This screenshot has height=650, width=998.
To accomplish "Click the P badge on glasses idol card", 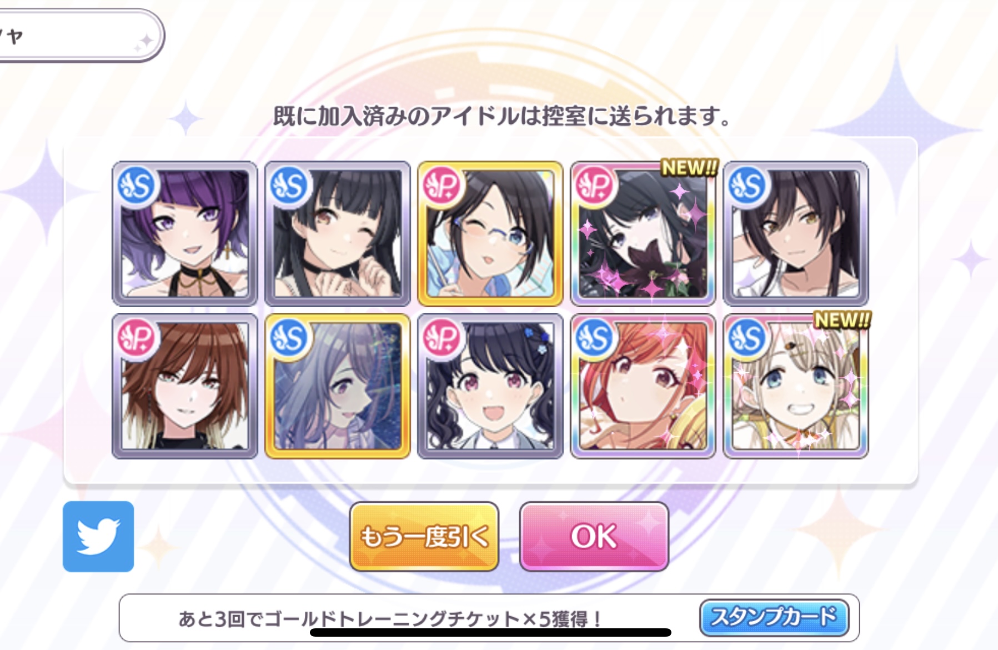I will pos(443,186).
